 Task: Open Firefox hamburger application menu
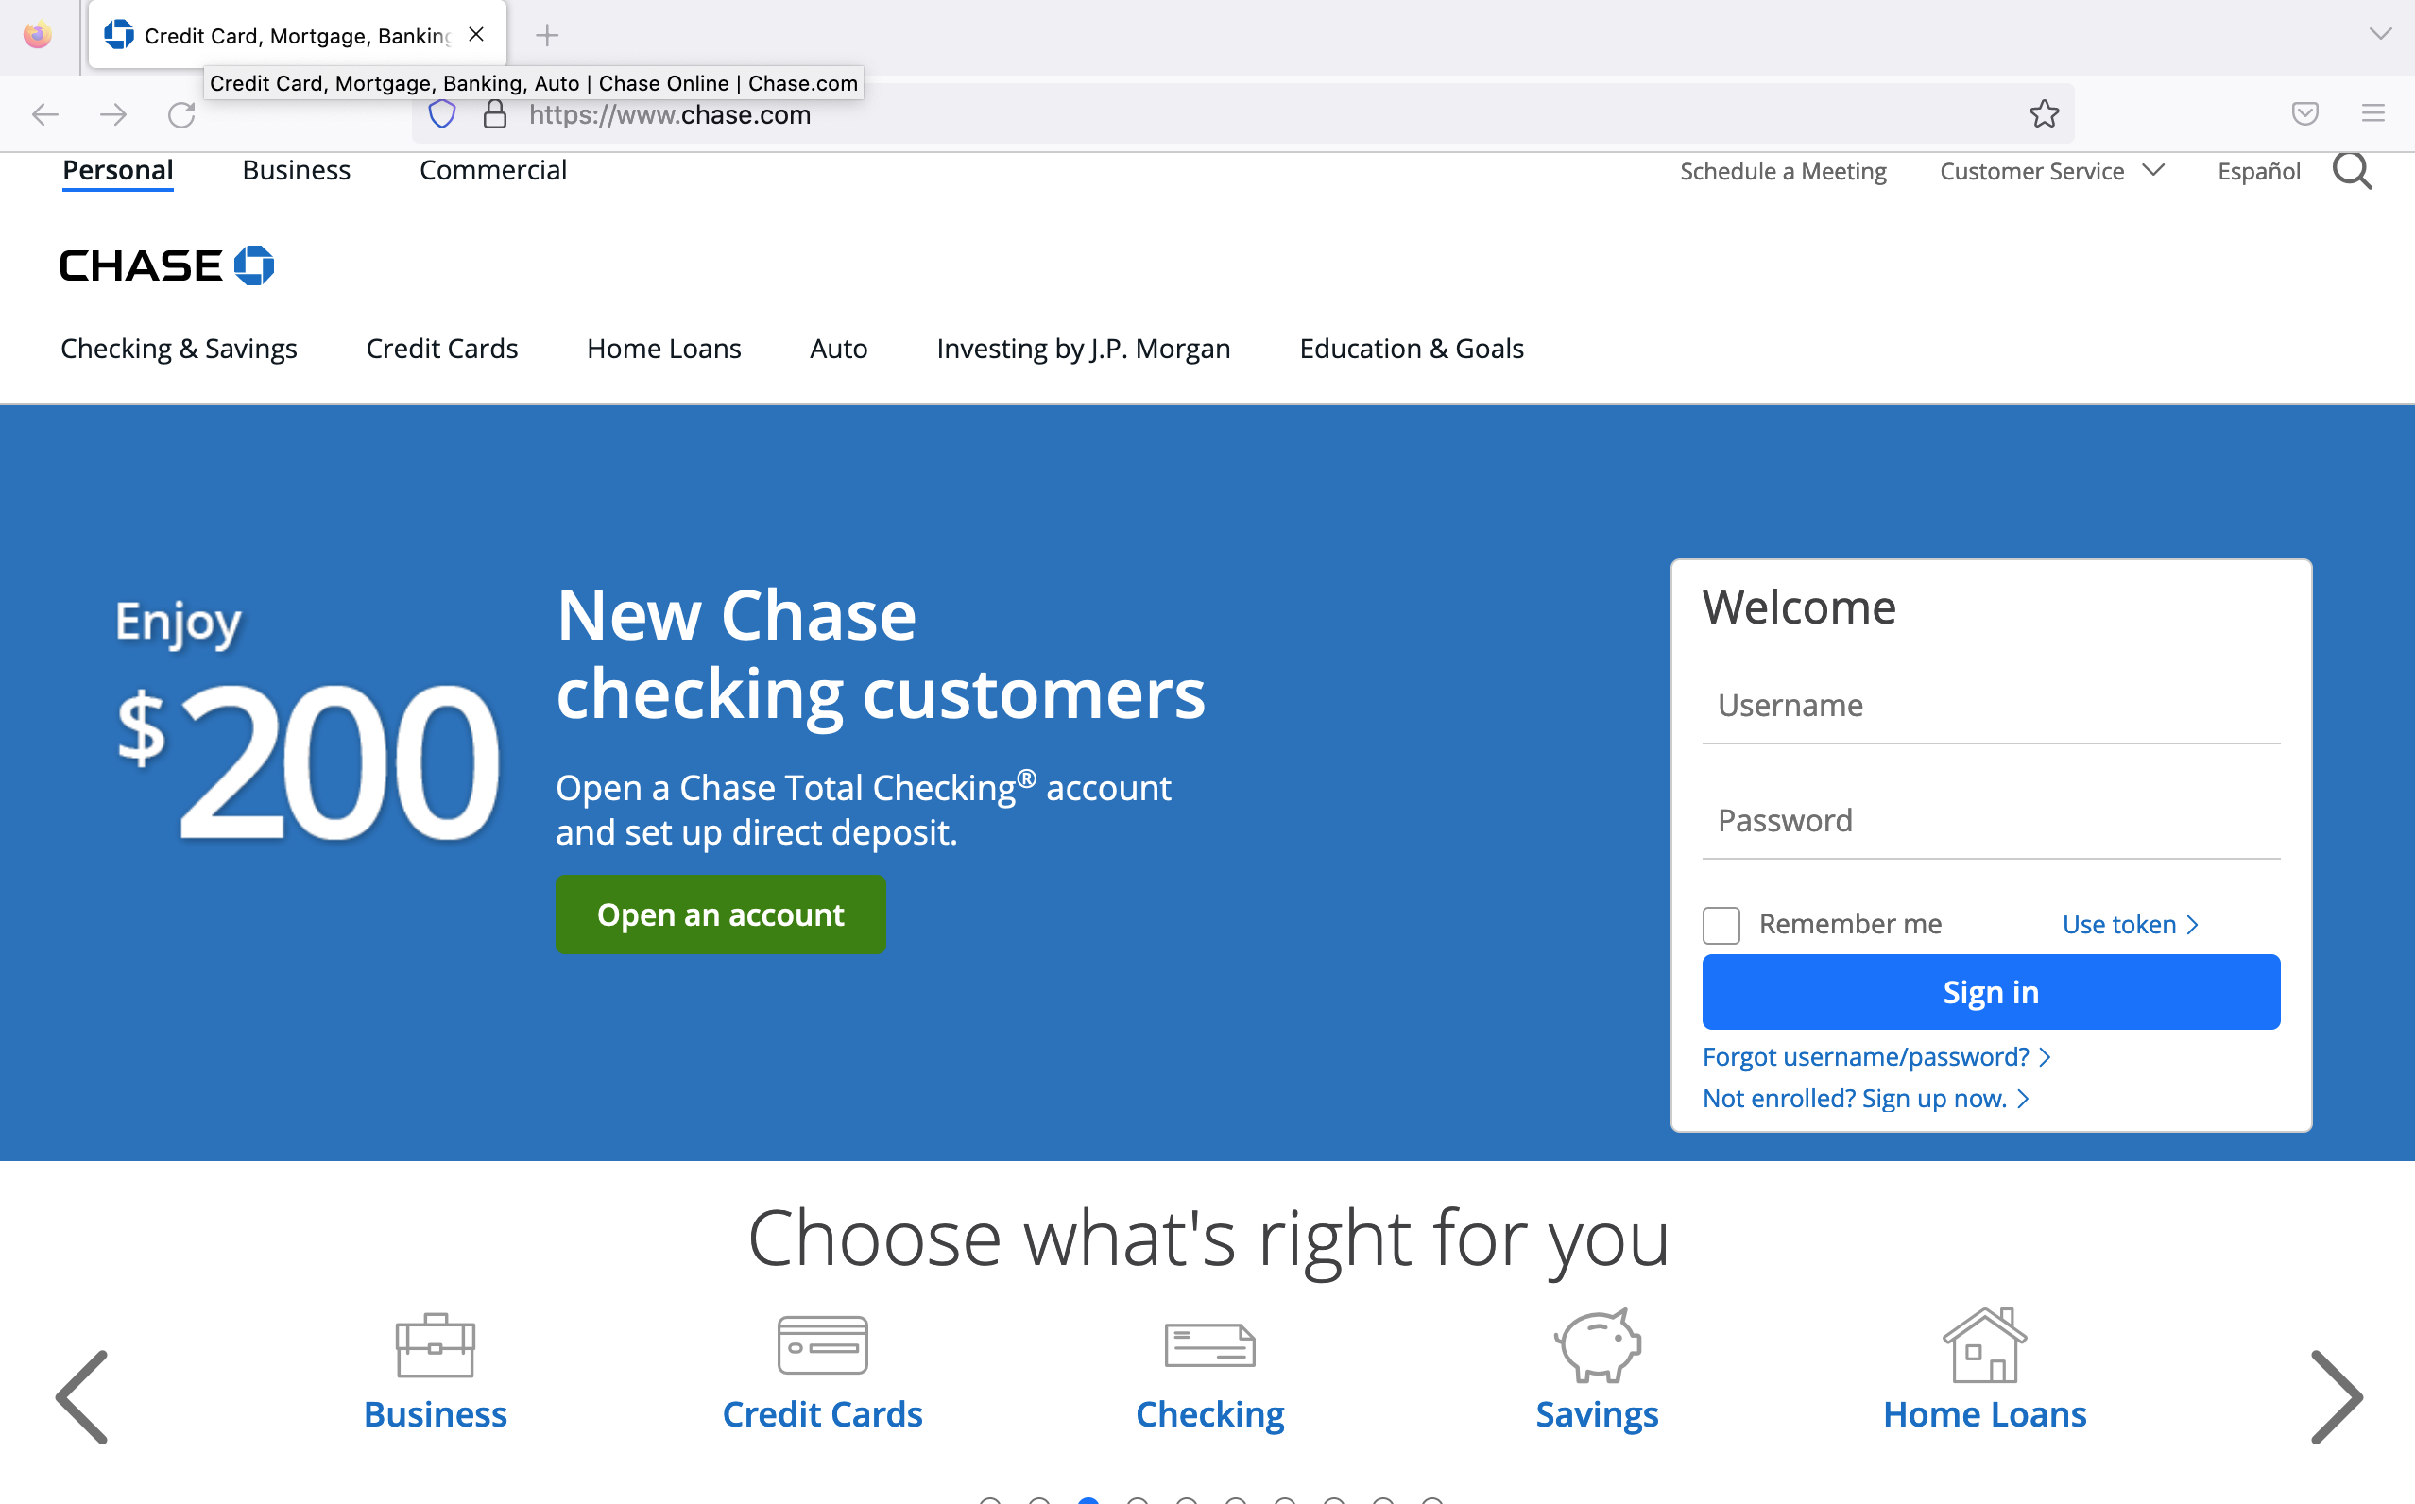coord(2373,114)
